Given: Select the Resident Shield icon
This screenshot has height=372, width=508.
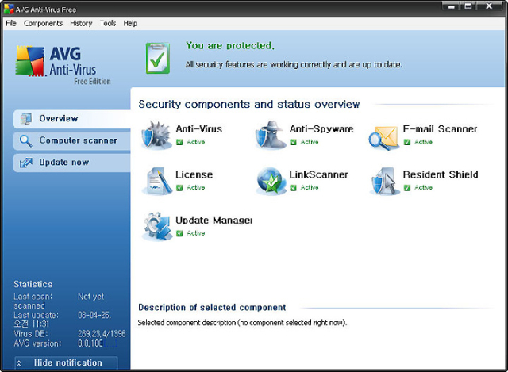Looking at the screenshot, I should pos(384,181).
